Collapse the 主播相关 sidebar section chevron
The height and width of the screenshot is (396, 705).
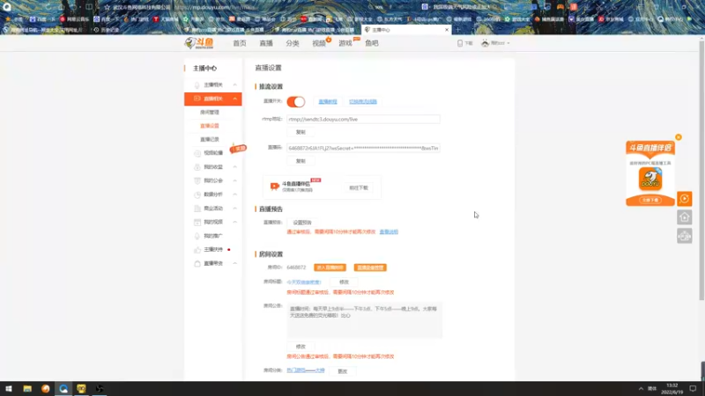click(x=234, y=84)
